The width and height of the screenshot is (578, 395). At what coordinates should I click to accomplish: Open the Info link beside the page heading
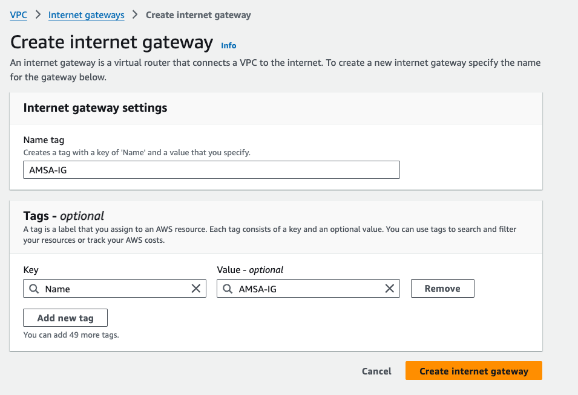pyautogui.click(x=229, y=45)
